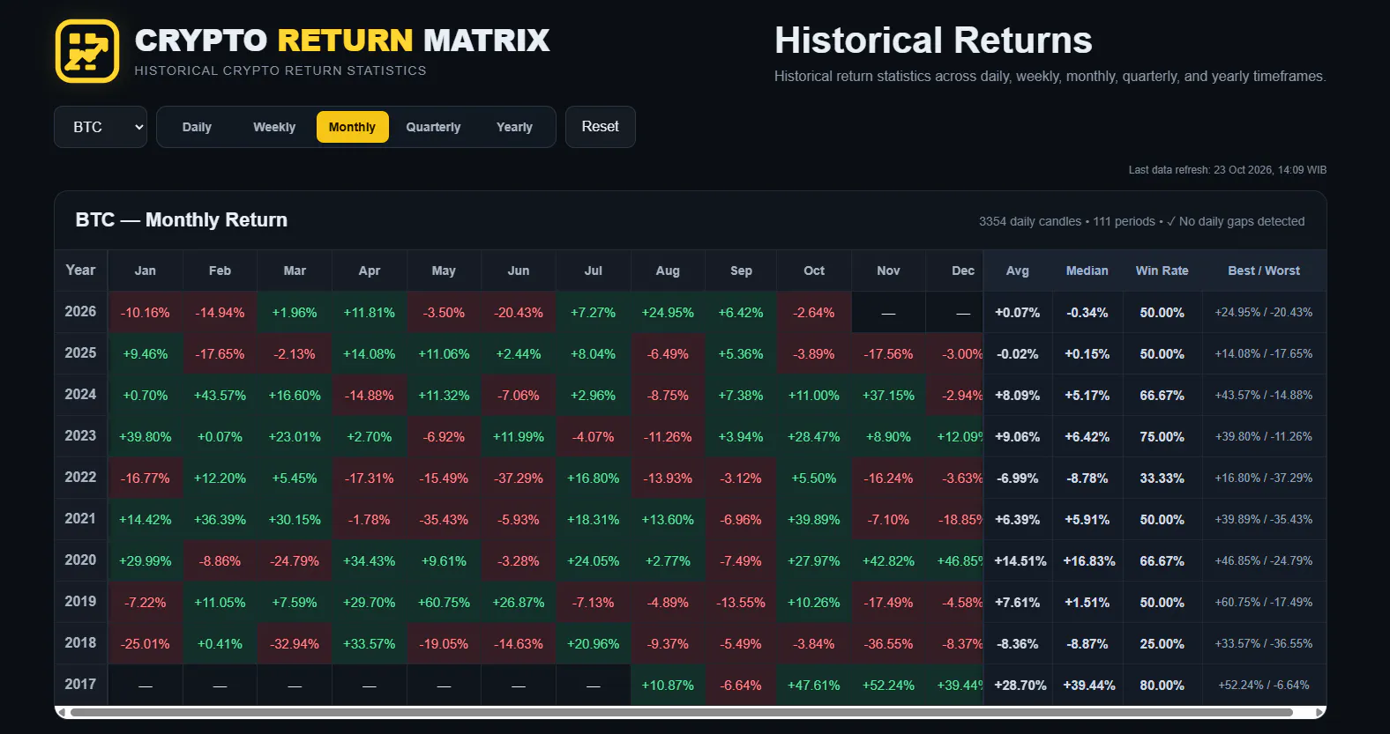
Task: Select the Monthly timeframe tab
Action: pos(352,127)
